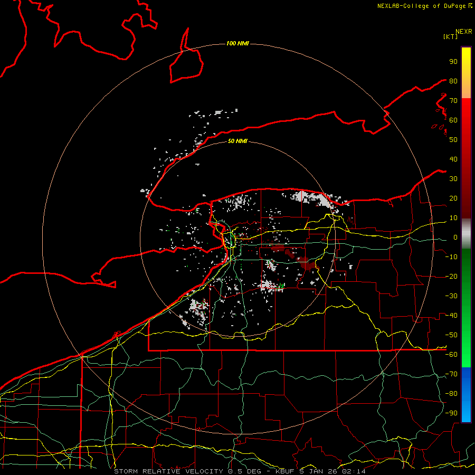Click the positive 30 scale value
The image size is (475, 475).
(x=453, y=179)
